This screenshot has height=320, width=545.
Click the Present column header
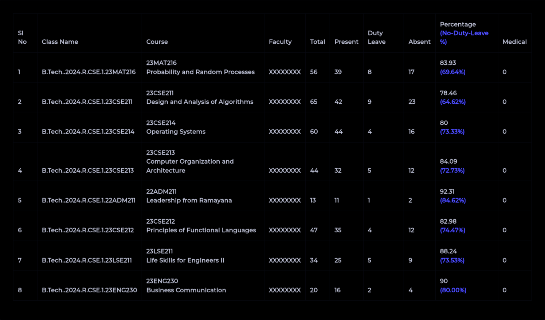click(x=346, y=42)
